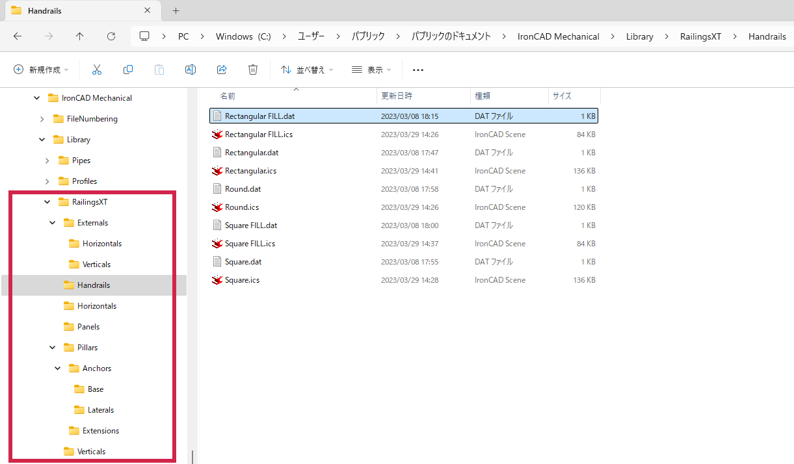Click the Rectangular.ics IronCAD scene icon

pyautogui.click(x=217, y=171)
